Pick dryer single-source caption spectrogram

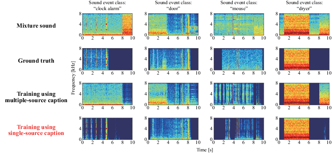304,129
